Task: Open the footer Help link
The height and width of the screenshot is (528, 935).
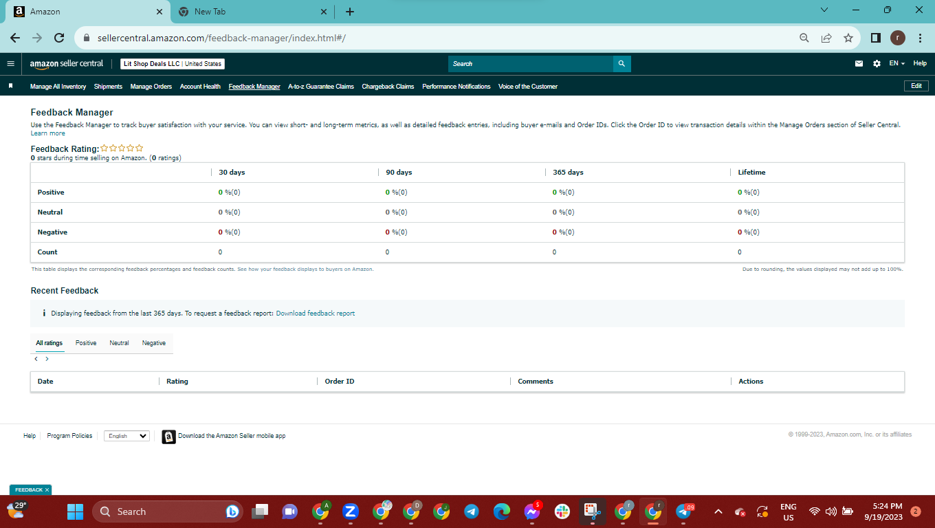Action: (30, 436)
